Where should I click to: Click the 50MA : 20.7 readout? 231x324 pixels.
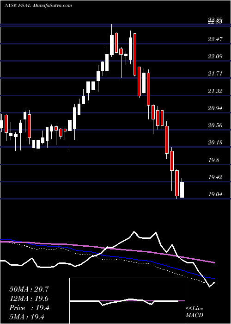click(29, 289)
